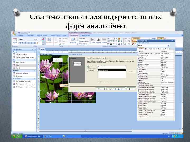Screen dimensions: 190x142
Task: Tick the show all pictures checkbox
Action: pos(98,82)
